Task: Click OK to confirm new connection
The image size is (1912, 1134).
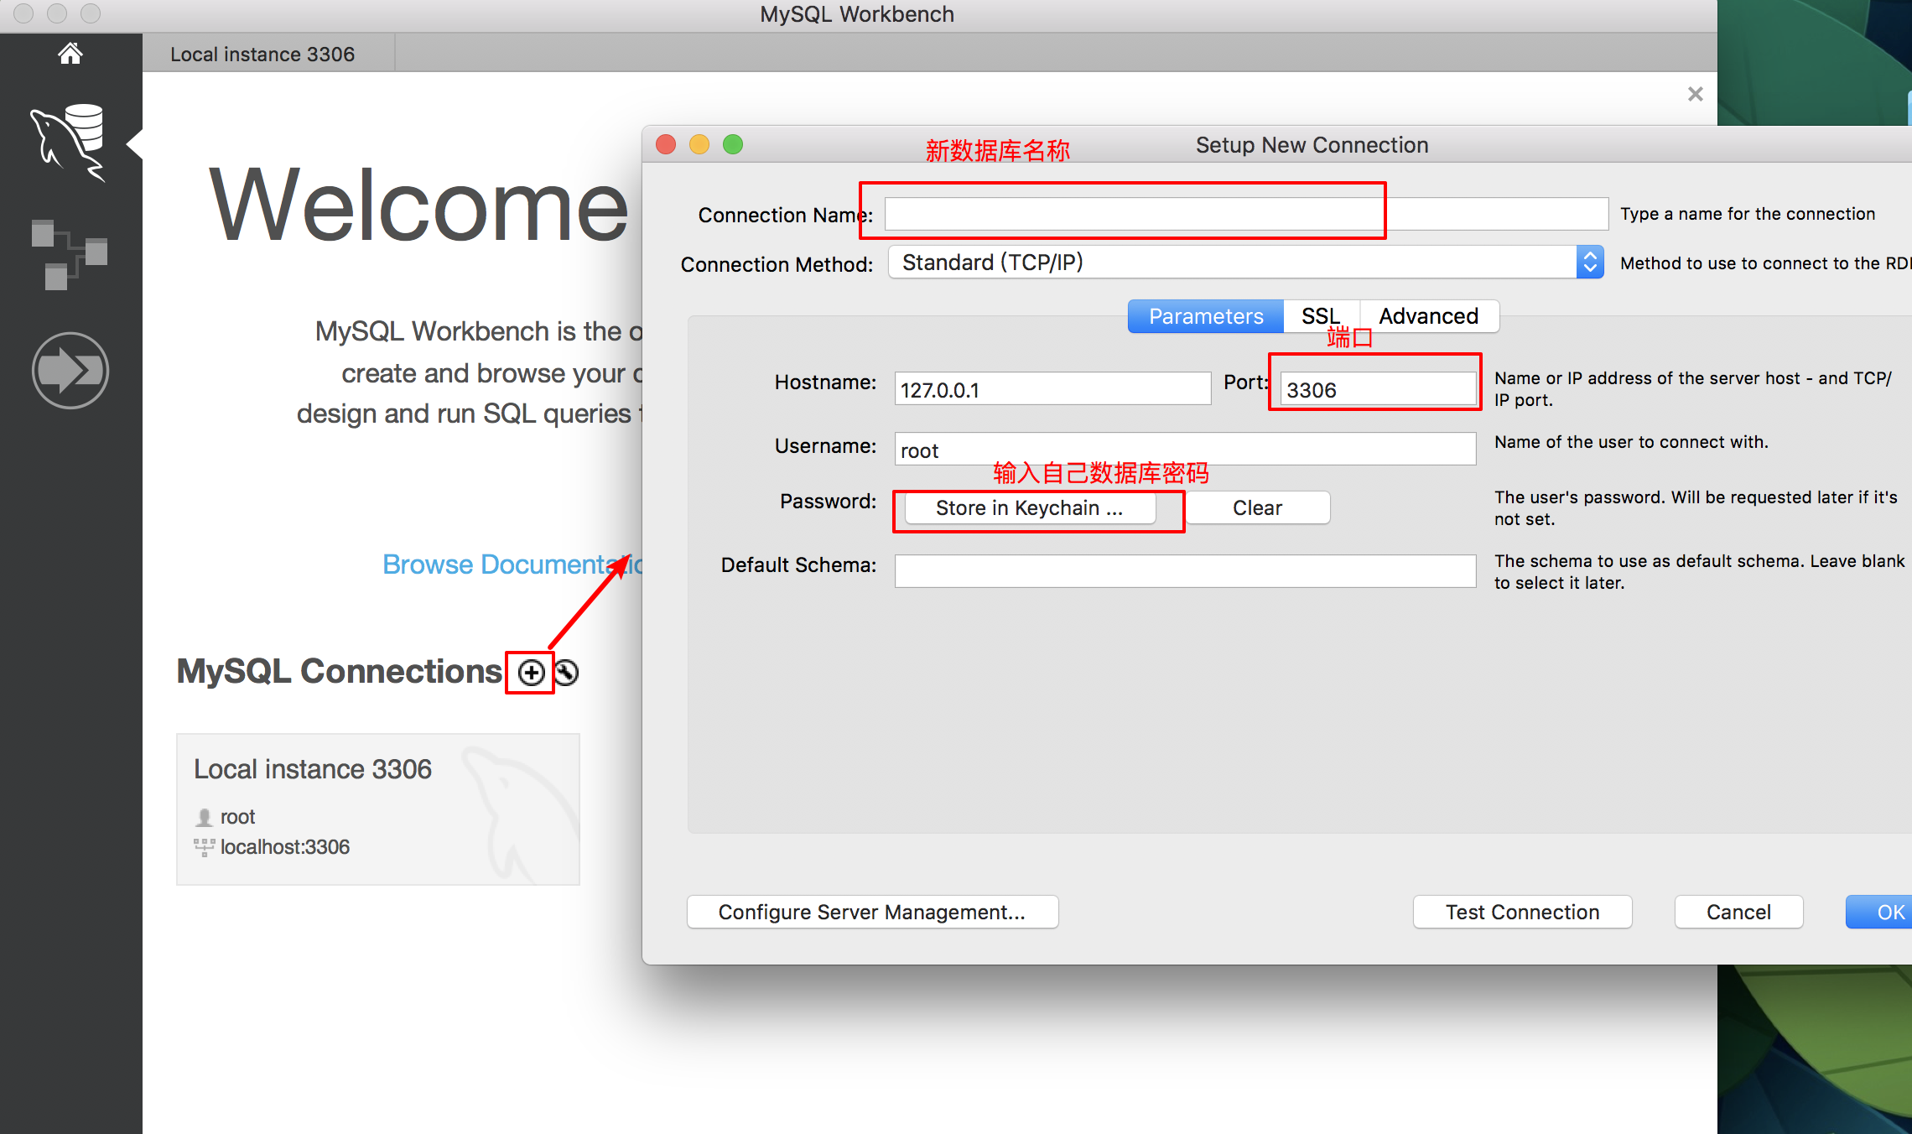Action: click(1892, 911)
